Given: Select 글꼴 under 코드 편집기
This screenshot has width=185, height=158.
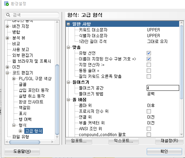Looking at the screenshot, I should (23, 84).
